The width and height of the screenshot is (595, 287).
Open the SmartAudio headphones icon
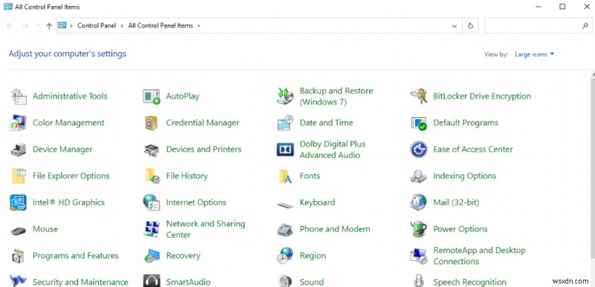[152, 280]
